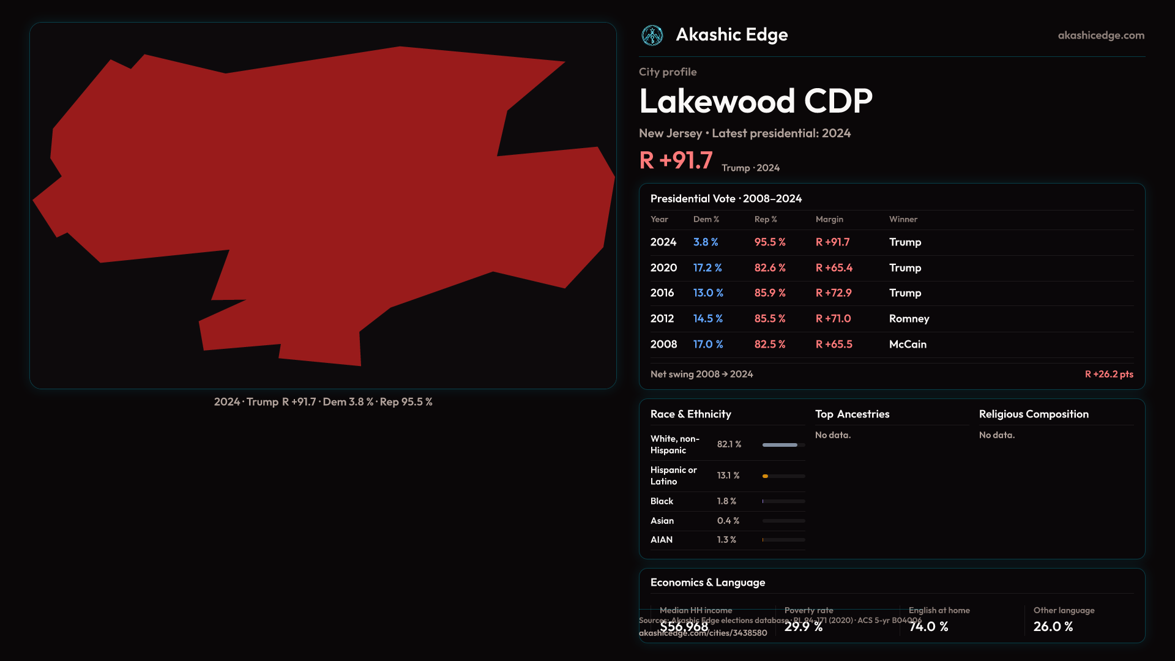Click the Hispanic or Latino orange bar

pos(766,476)
